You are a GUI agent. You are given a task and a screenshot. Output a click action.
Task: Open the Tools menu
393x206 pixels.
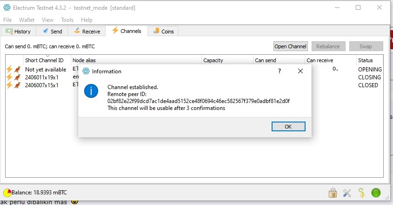(x=67, y=20)
